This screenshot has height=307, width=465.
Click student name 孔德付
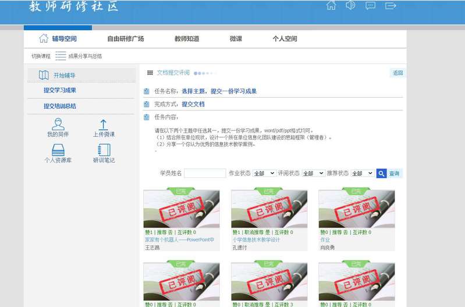point(240,248)
